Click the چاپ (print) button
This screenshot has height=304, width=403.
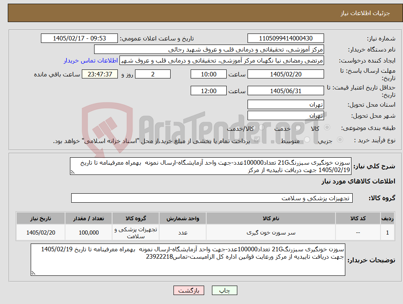click(x=224, y=291)
